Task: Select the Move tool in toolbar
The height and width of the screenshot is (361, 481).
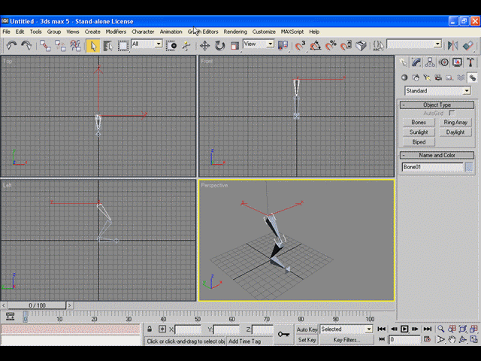Action: tap(204, 46)
